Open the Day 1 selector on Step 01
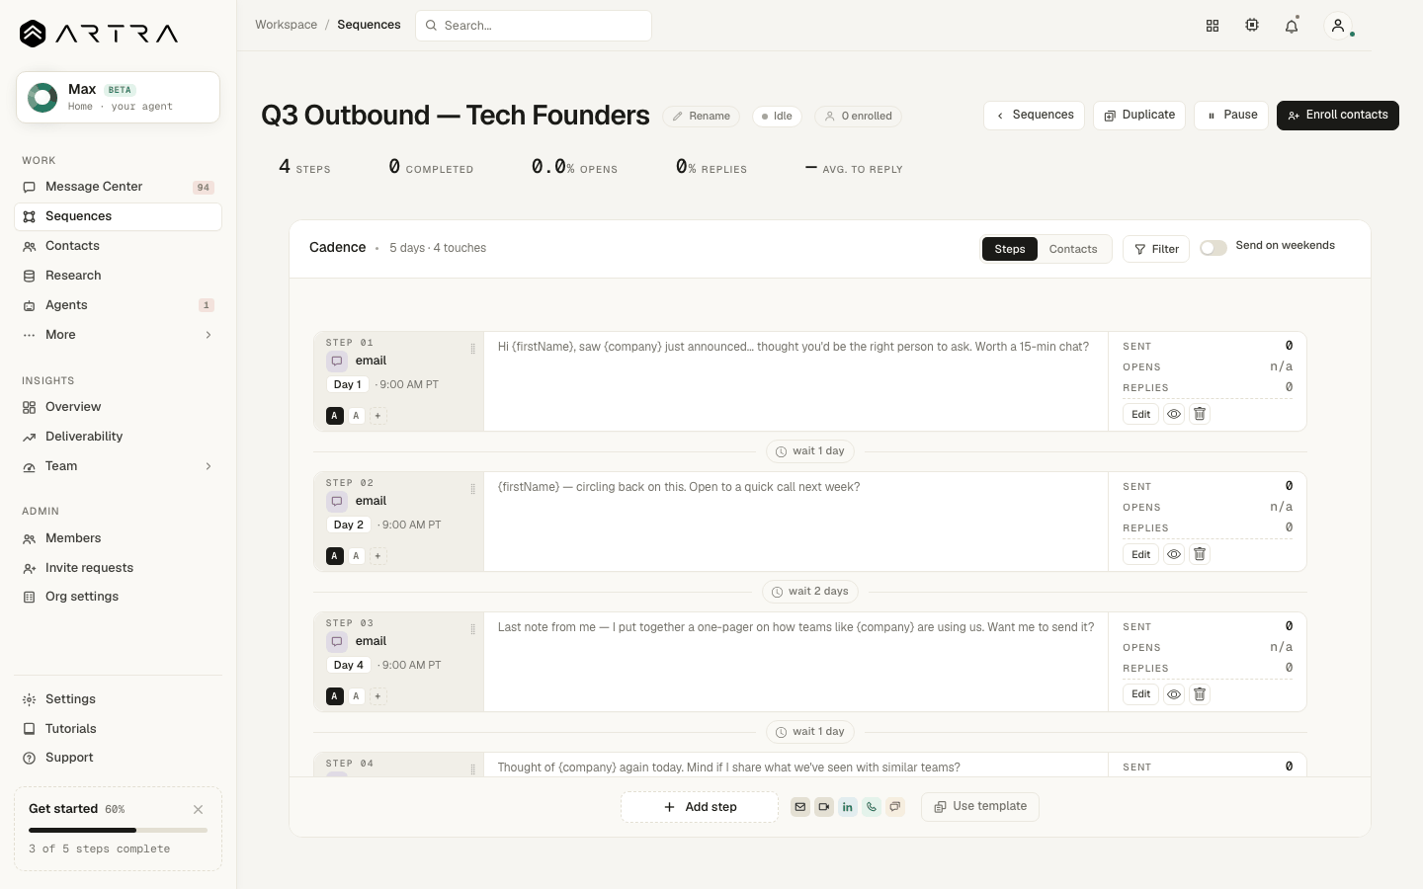1423x889 pixels. coord(347,384)
